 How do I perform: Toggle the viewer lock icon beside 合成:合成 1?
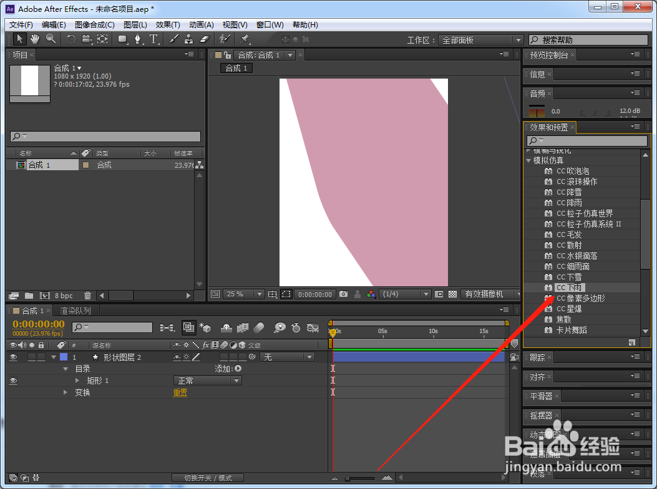pos(228,55)
